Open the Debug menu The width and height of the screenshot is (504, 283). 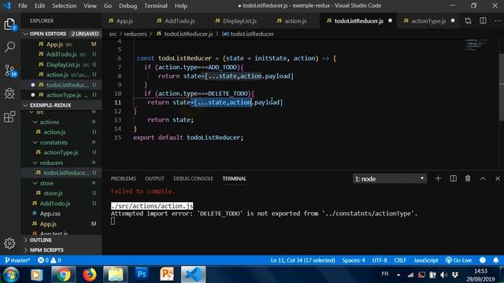128,6
